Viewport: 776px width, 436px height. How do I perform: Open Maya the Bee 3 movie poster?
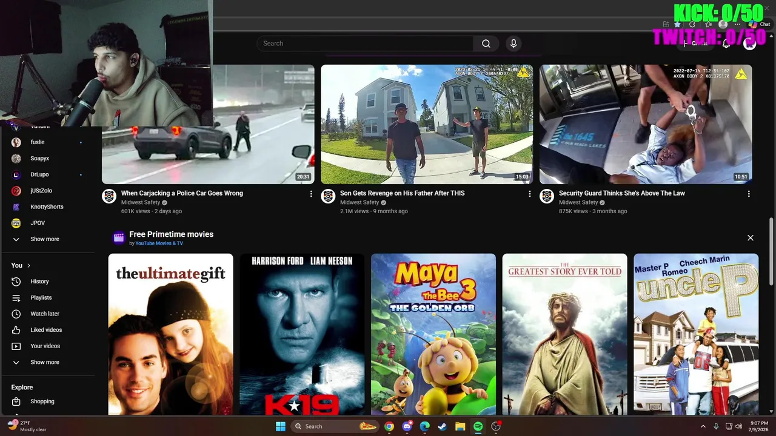pyautogui.click(x=433, y=334)
